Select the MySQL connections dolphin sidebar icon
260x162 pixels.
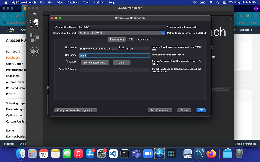click(34, 24)
